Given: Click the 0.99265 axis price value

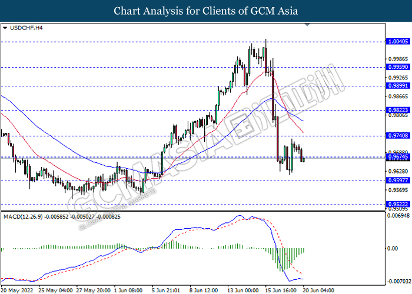Looking at the screenshot, I should [398, 78].
